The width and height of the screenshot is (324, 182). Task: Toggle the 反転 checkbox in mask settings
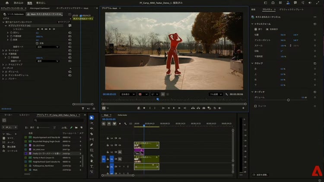[37, 43]
